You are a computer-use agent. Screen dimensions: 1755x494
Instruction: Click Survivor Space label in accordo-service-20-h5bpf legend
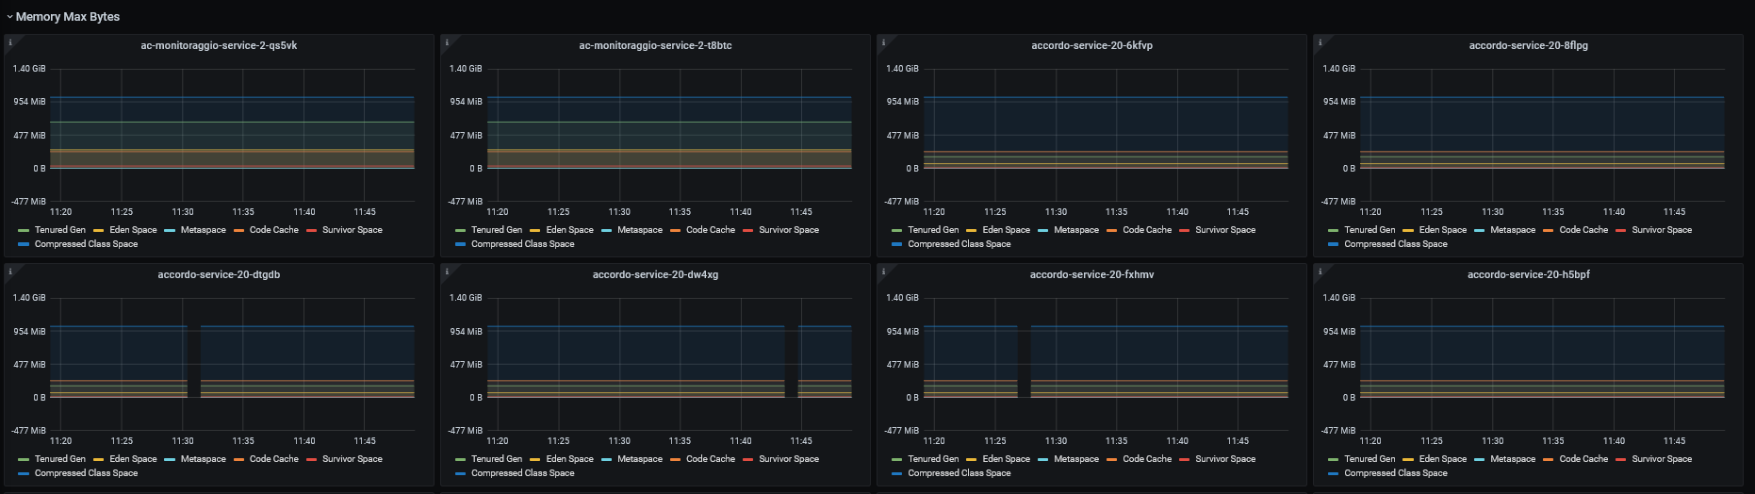click(1661, 459)
